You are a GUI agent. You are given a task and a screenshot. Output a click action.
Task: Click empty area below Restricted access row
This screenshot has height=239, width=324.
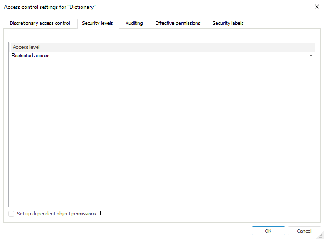tap(160, 133)
